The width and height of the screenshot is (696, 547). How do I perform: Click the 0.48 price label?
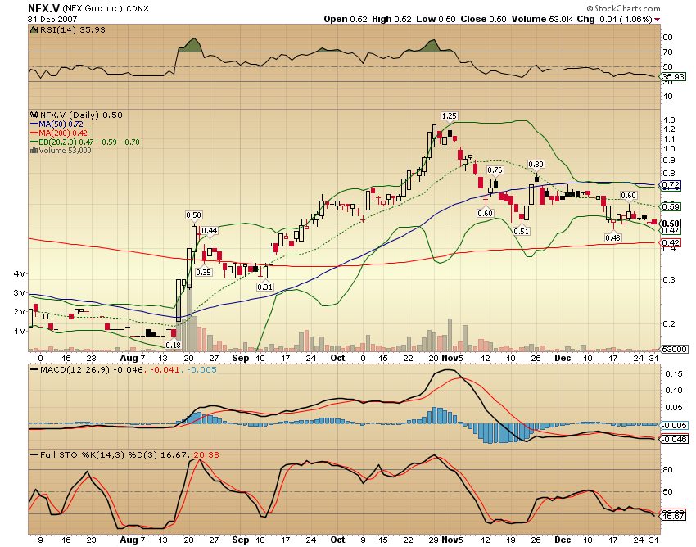point(613,238)
